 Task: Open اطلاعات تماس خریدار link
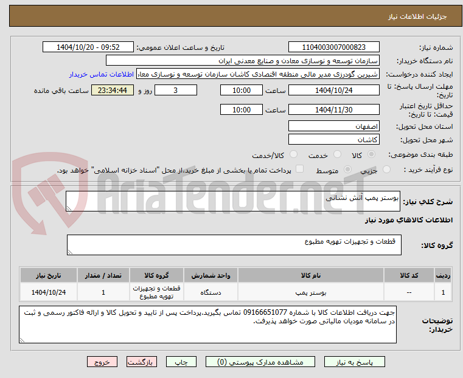[101, 74]
